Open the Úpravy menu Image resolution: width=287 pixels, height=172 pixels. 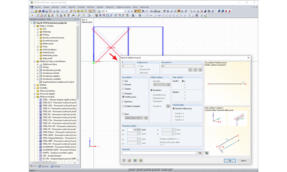(46, 7)
